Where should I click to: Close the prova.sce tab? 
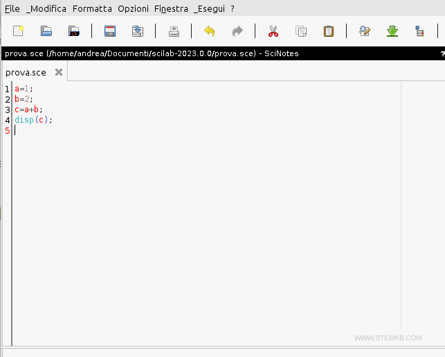pos(59,72)
